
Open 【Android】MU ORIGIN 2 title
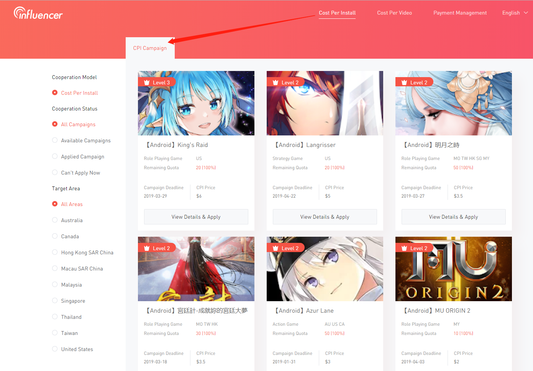click(x=436, y=310)
